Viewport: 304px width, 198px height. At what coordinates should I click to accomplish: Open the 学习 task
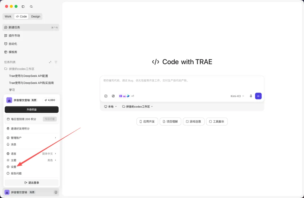coord(12,90)
